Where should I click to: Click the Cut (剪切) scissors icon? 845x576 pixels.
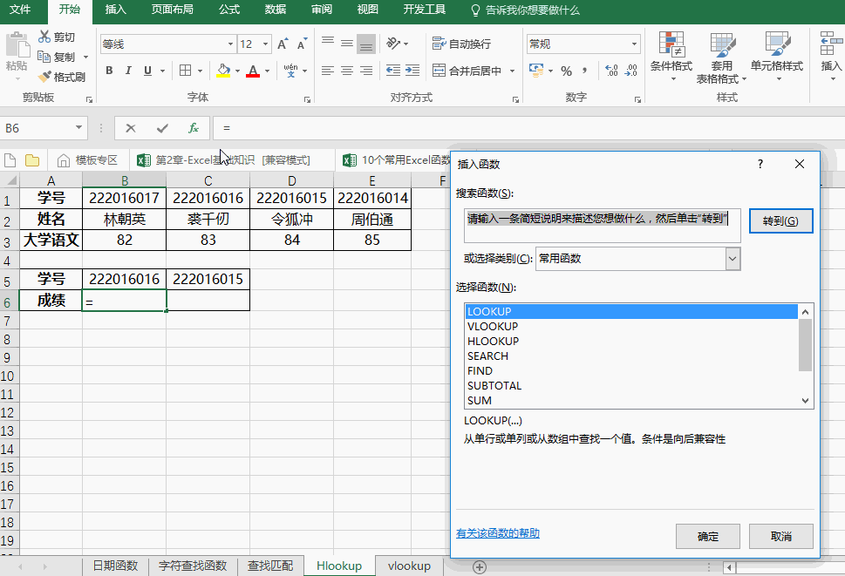[44, 37]
